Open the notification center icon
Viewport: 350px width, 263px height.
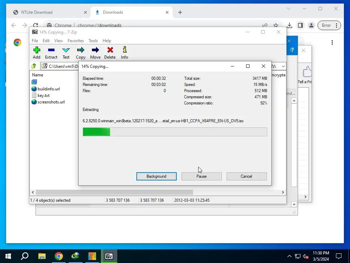[339, 256]
